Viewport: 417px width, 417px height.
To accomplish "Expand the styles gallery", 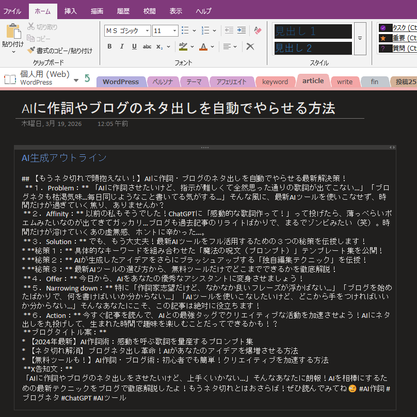I will coord(360,39).
